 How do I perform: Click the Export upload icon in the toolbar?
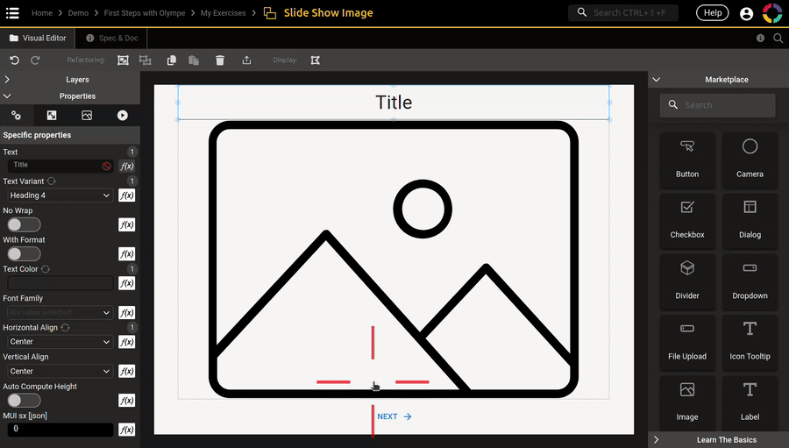coord(246,60)
